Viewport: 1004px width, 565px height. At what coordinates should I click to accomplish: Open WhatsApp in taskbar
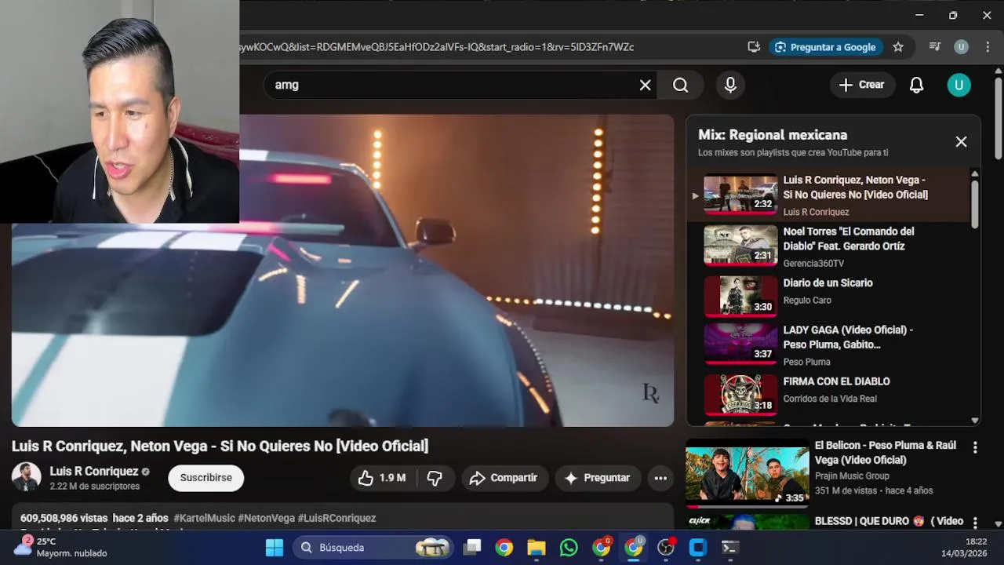(x=569, y=548)
